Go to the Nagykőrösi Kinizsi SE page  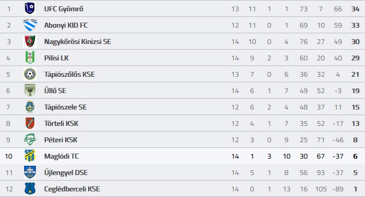coord(78,41)
